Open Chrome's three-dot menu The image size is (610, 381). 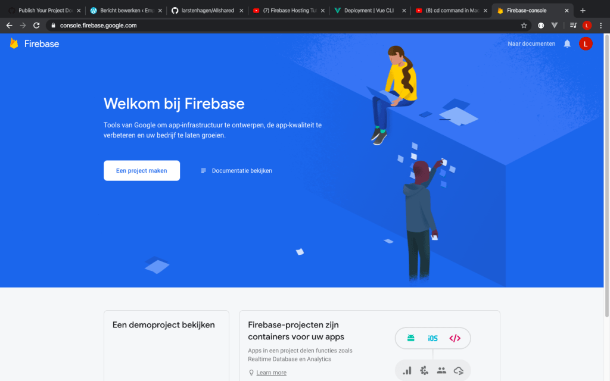tap(601, 25)
